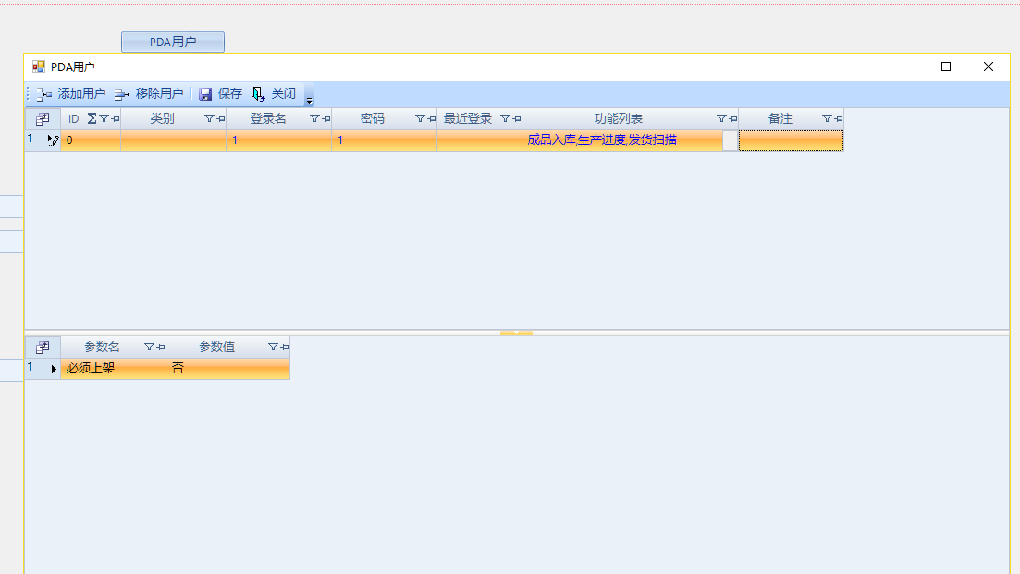The height and width of the screenshot is (574, 1020).
Task: Toggle the pin on the 参数值 column
Action: (284, 348)
